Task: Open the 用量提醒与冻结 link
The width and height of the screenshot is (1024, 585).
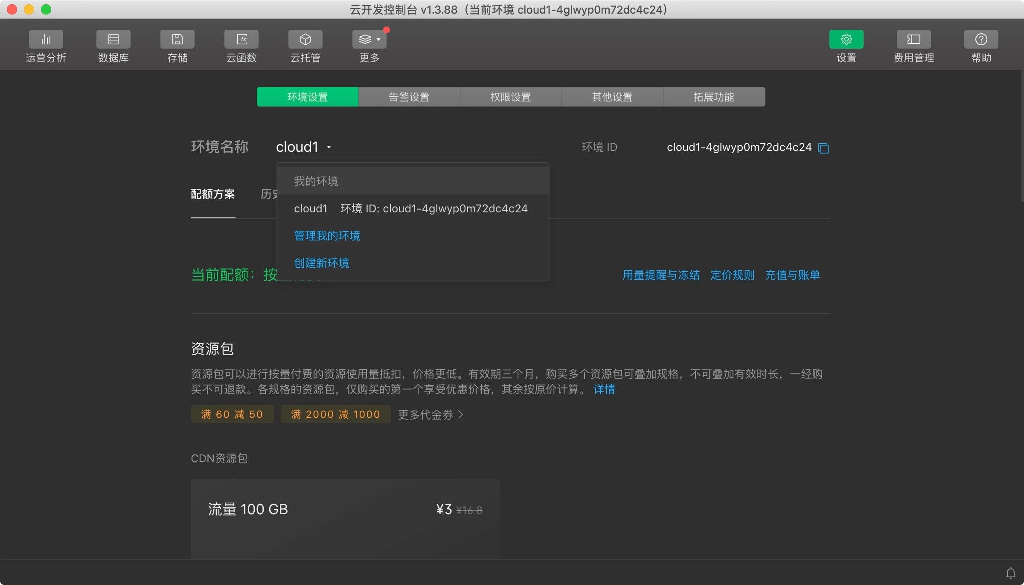Action: point(661,275)
